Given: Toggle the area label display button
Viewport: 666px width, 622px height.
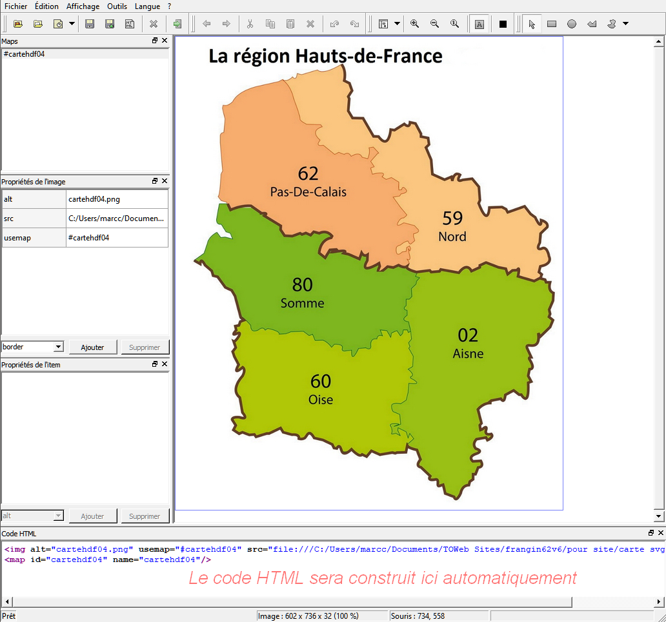Looking at the screenshot, I should click(479, 24).
